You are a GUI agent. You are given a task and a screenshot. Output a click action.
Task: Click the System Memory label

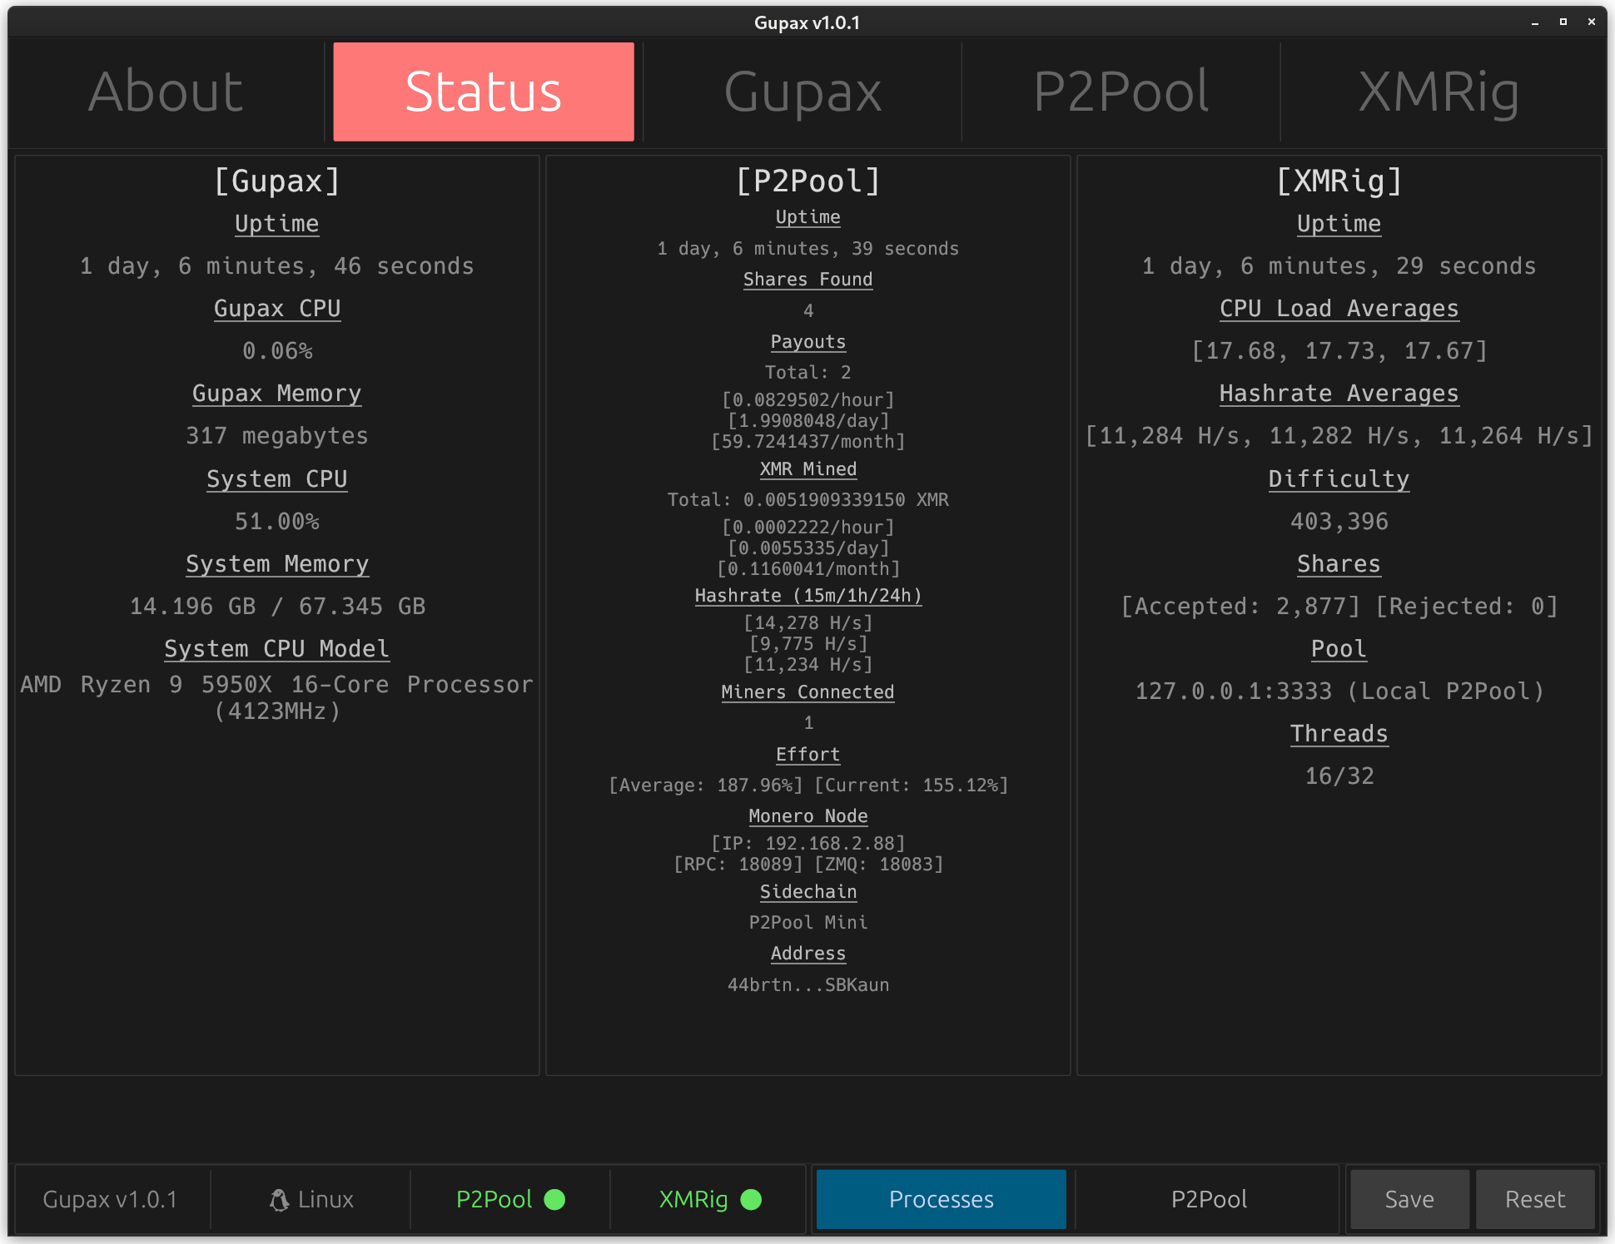click(277, 563)
